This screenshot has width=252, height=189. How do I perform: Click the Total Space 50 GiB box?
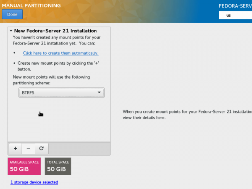click(x=58, y=166)
